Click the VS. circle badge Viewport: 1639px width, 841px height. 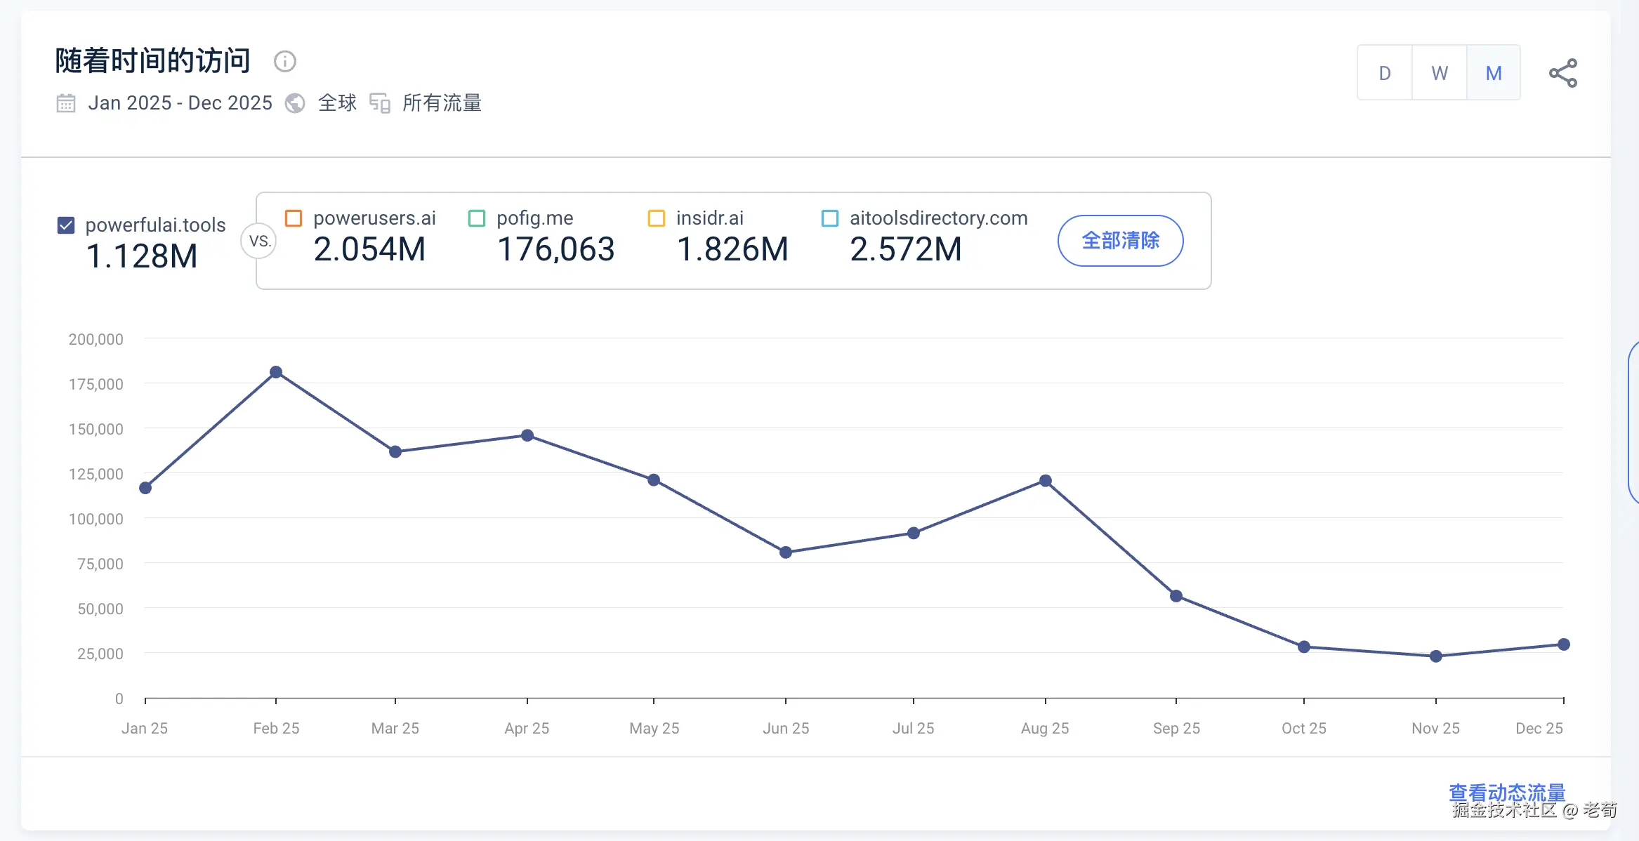click(259, 241)
